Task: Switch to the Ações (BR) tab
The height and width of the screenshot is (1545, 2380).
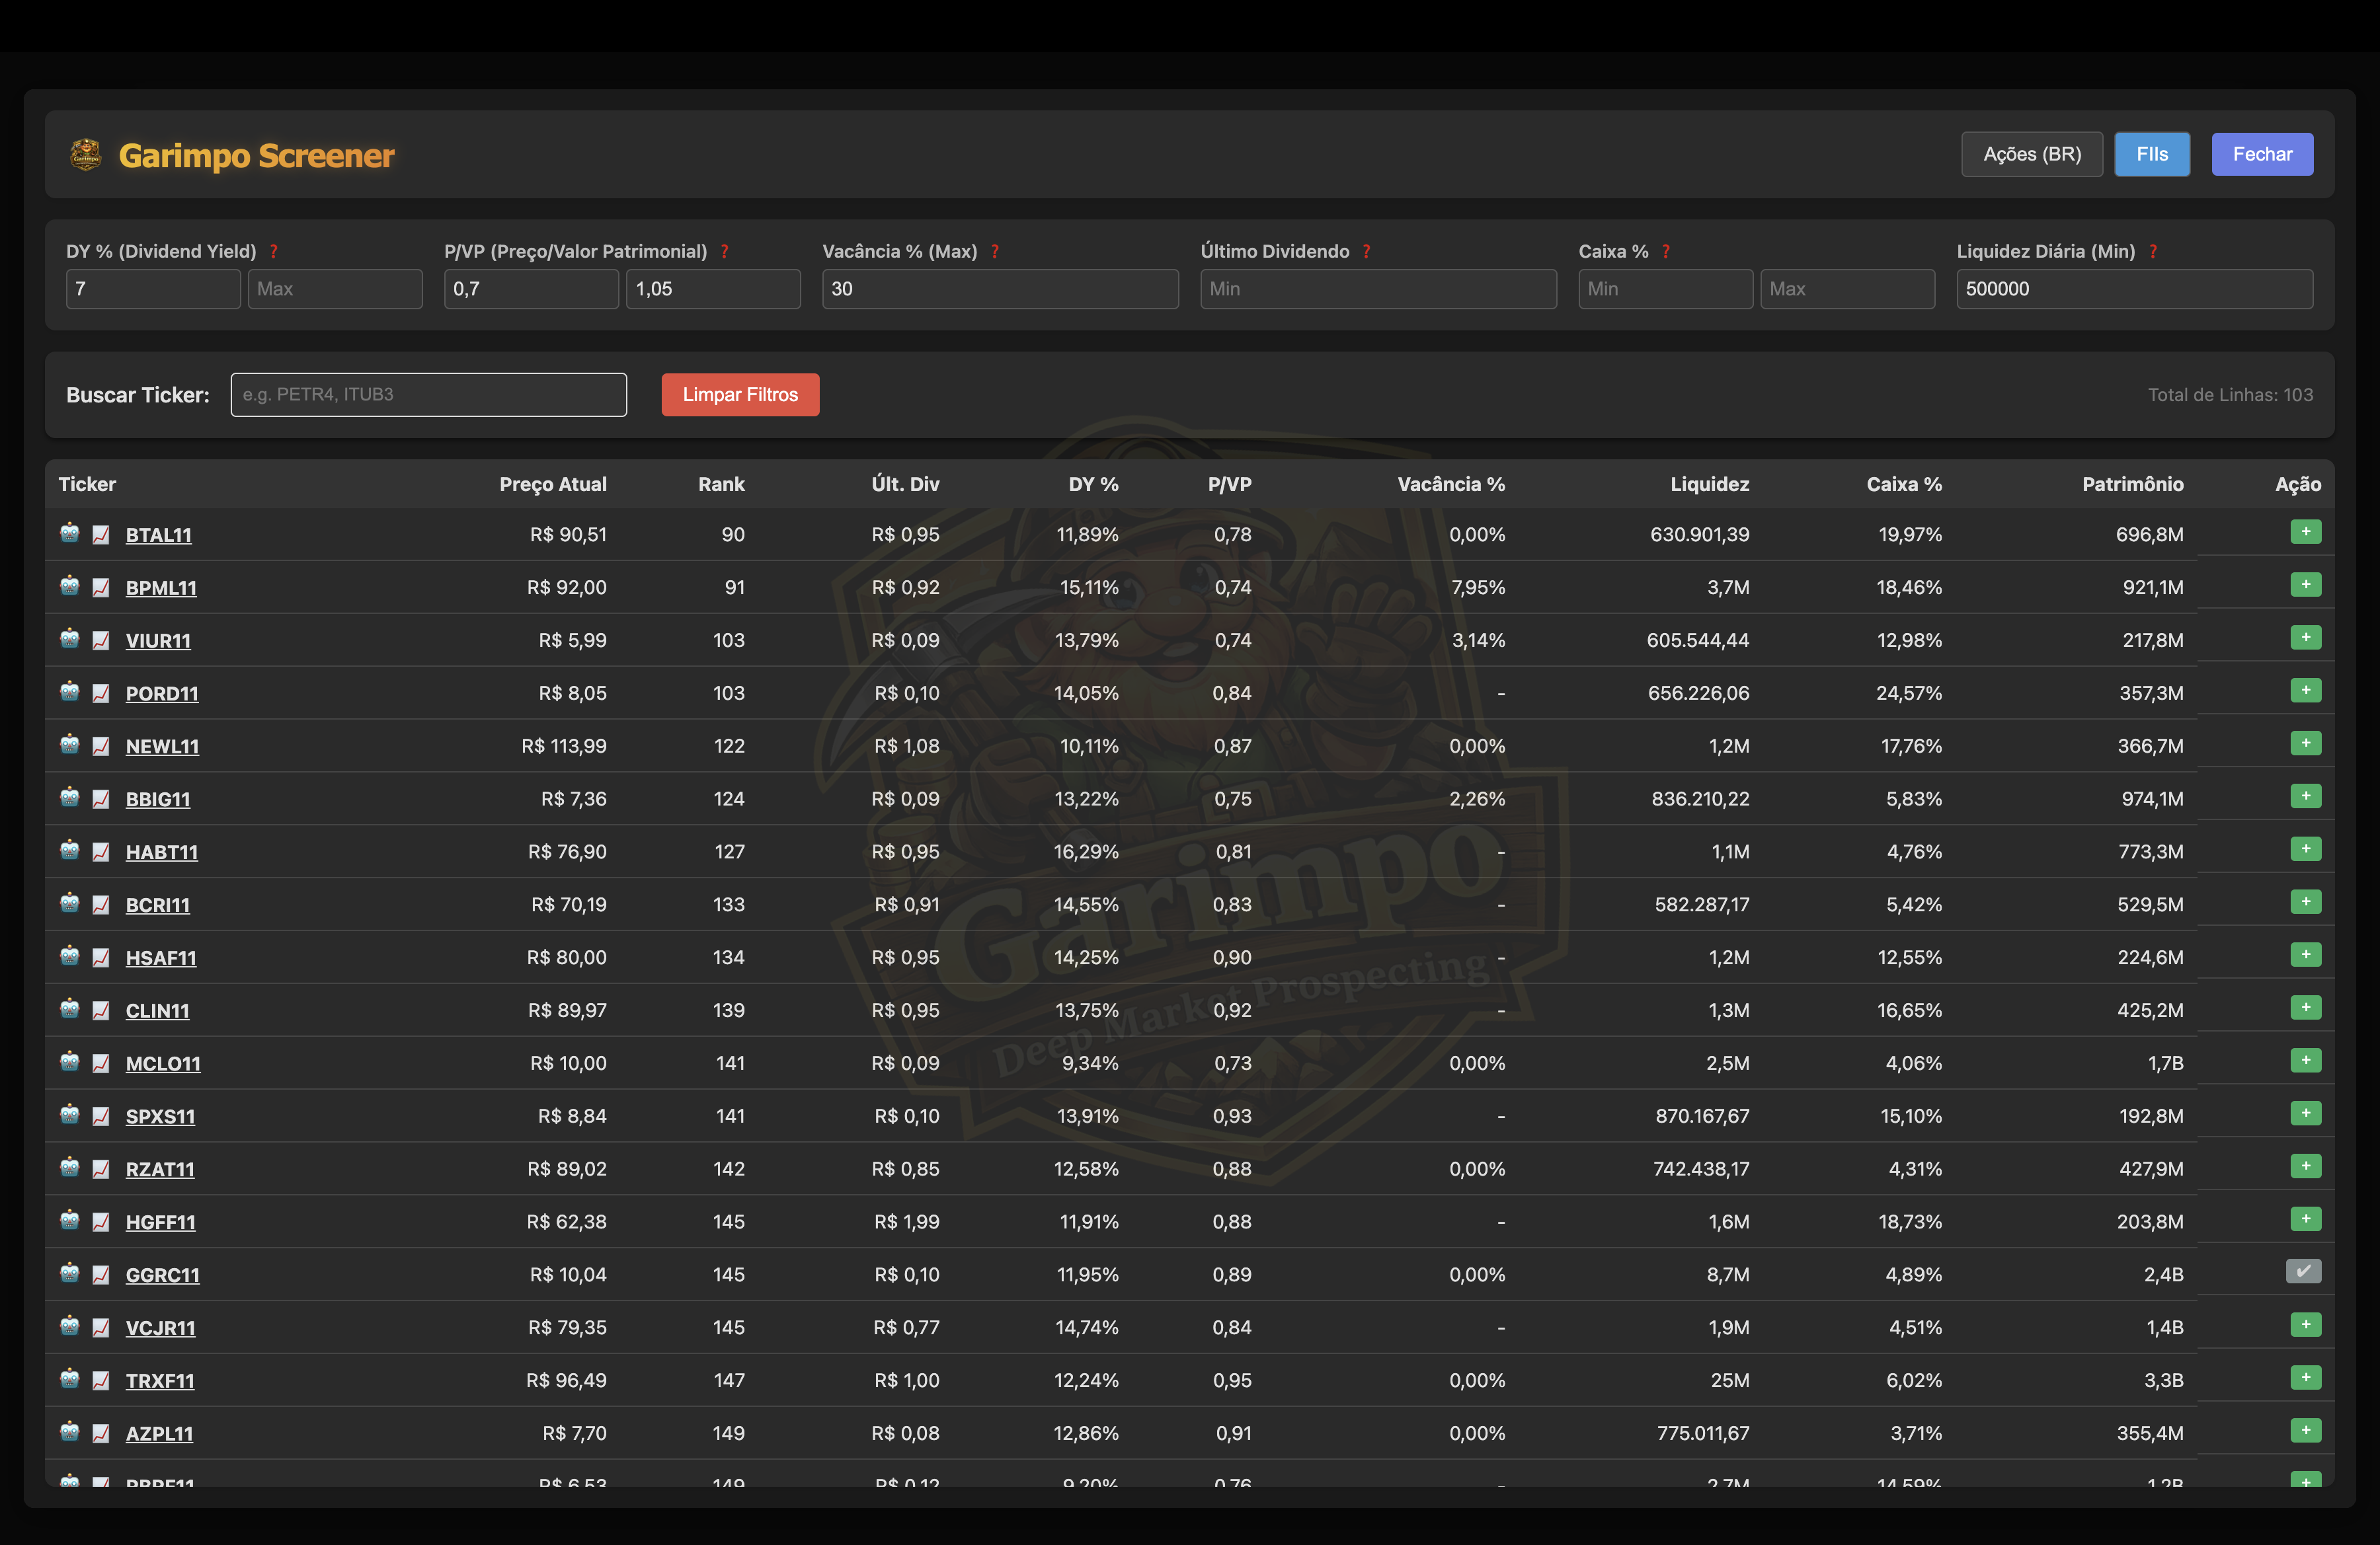Action: coord(2031,154)
